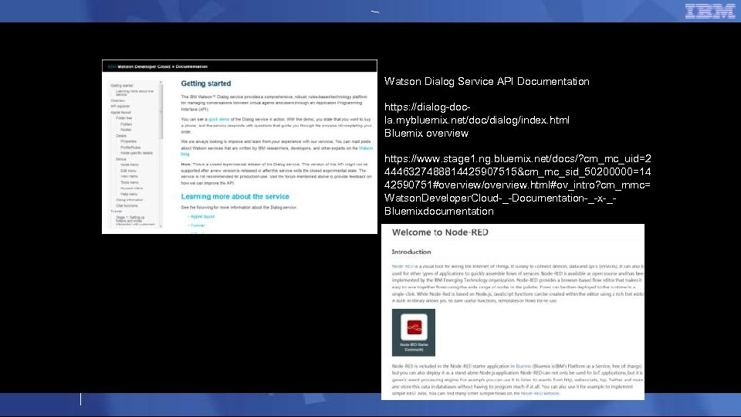
Task: Click the www.stage1.ng.bluemix.net URL text
Action: click(x=517, y=185)
